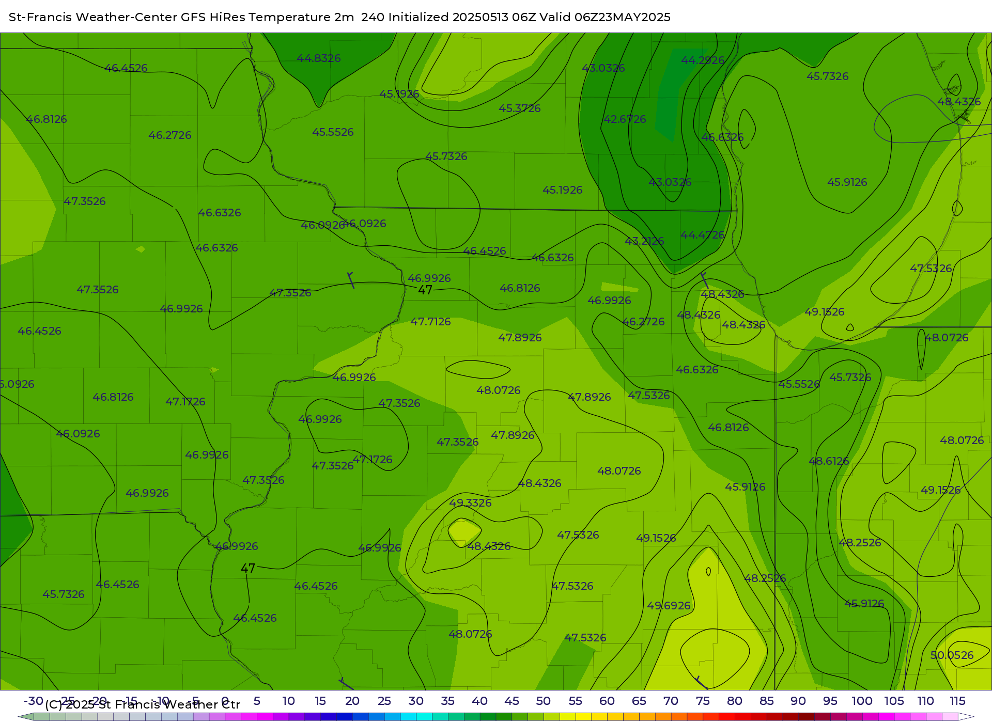992x723 pixels.
Task: Select the 44.2926 temperature reading
Action: [x=703, y=60]
